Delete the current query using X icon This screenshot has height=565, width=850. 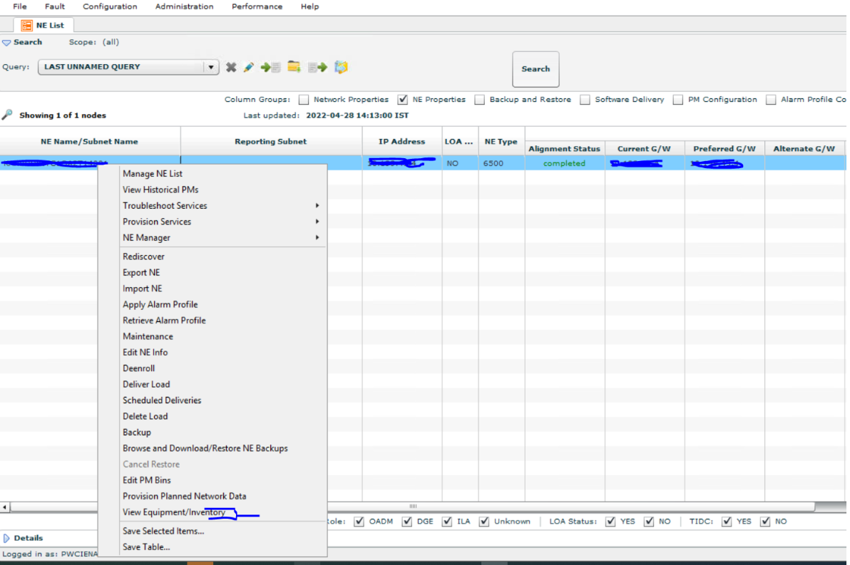231,66
